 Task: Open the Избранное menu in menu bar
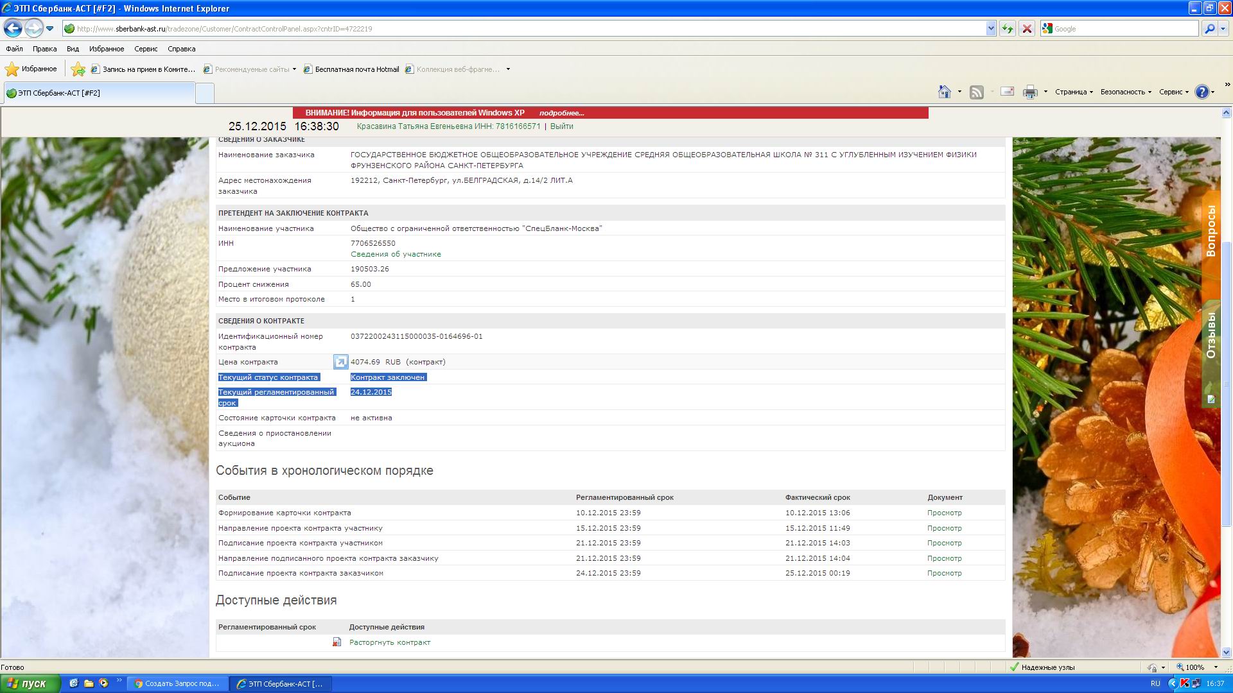click(x=107, y=49)
